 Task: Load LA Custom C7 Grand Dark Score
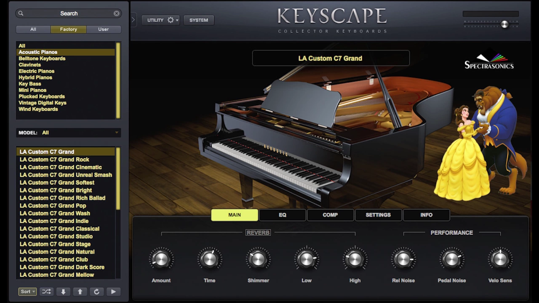65,267
